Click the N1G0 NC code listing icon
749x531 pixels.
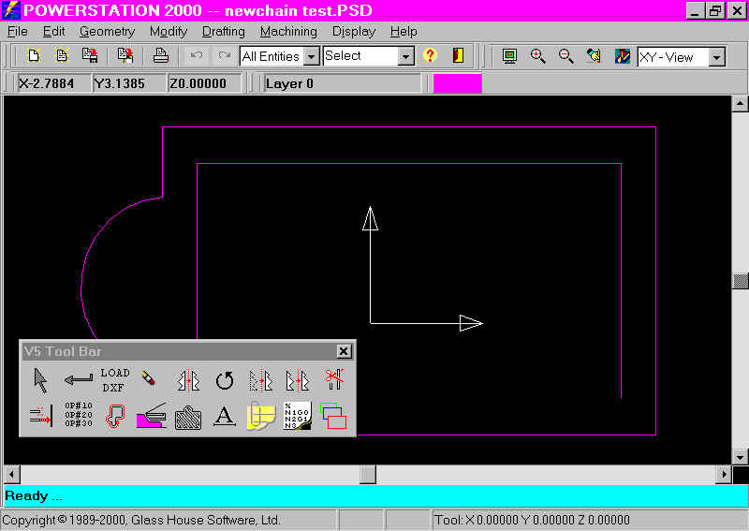tap(297, 416)
